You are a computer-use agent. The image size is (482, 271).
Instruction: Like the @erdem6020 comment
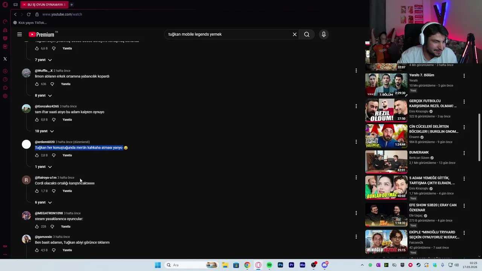[x=37, y=155]
